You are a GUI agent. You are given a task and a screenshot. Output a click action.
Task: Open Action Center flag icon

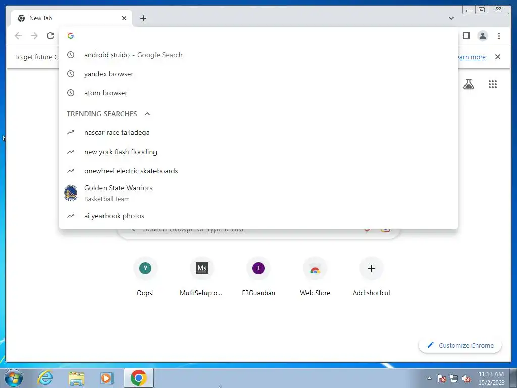(x=441, y=378)
